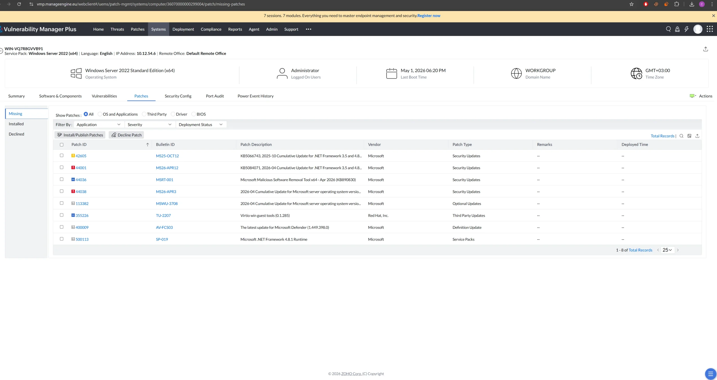Open bulletin TU-2207 link
This screenshot has width=717, height=380.
click(163, 215)
